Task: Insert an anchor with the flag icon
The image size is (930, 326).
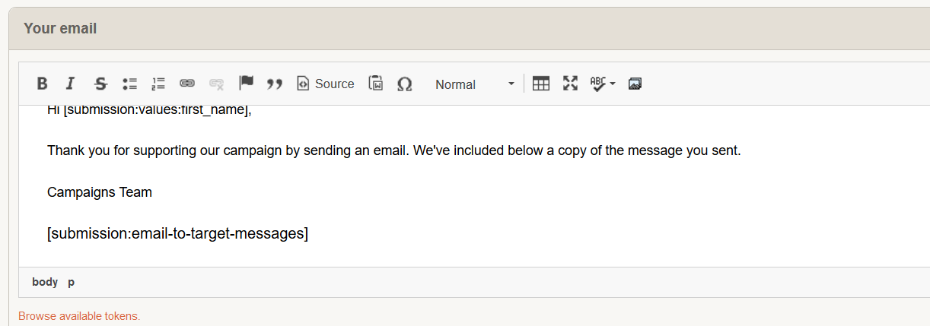Action: (246, 84)
